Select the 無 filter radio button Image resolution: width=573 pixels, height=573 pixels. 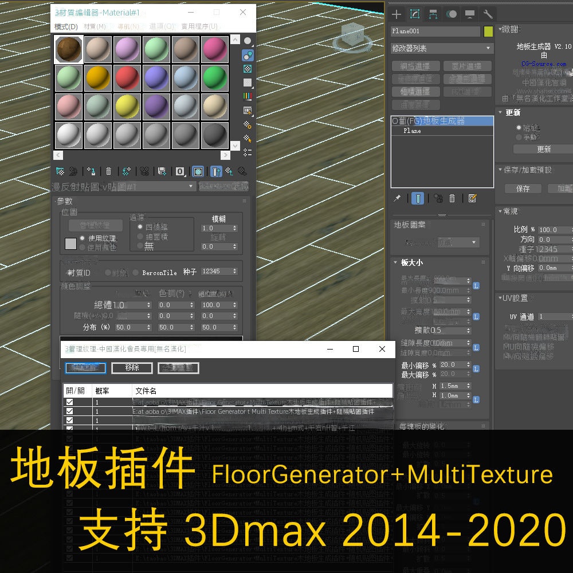coord(140,246)
